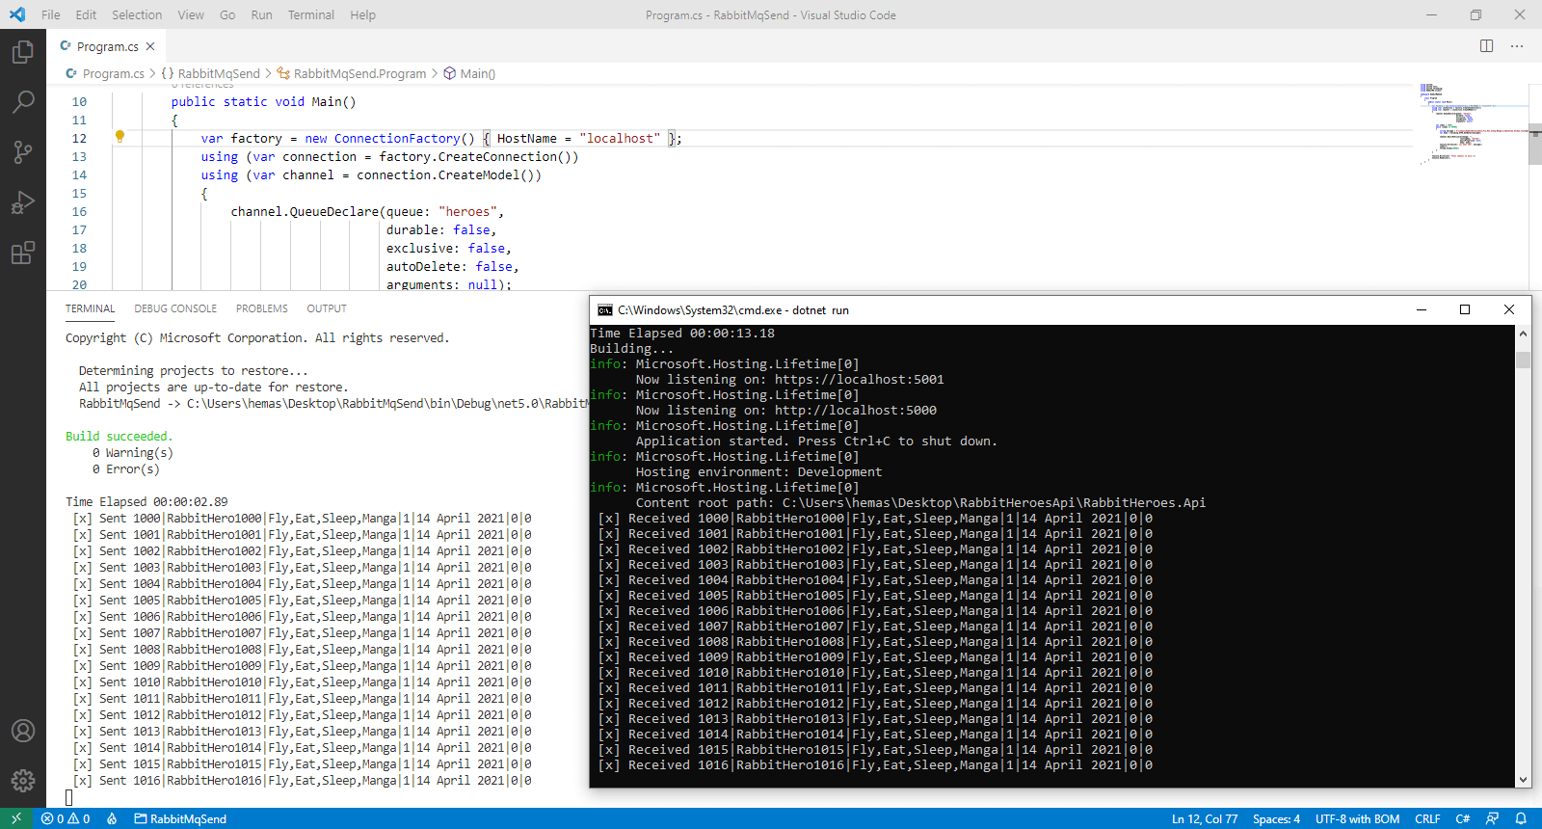
Task: Click Program.cs in the breadcrumb
Action: [x=113, y=73]
